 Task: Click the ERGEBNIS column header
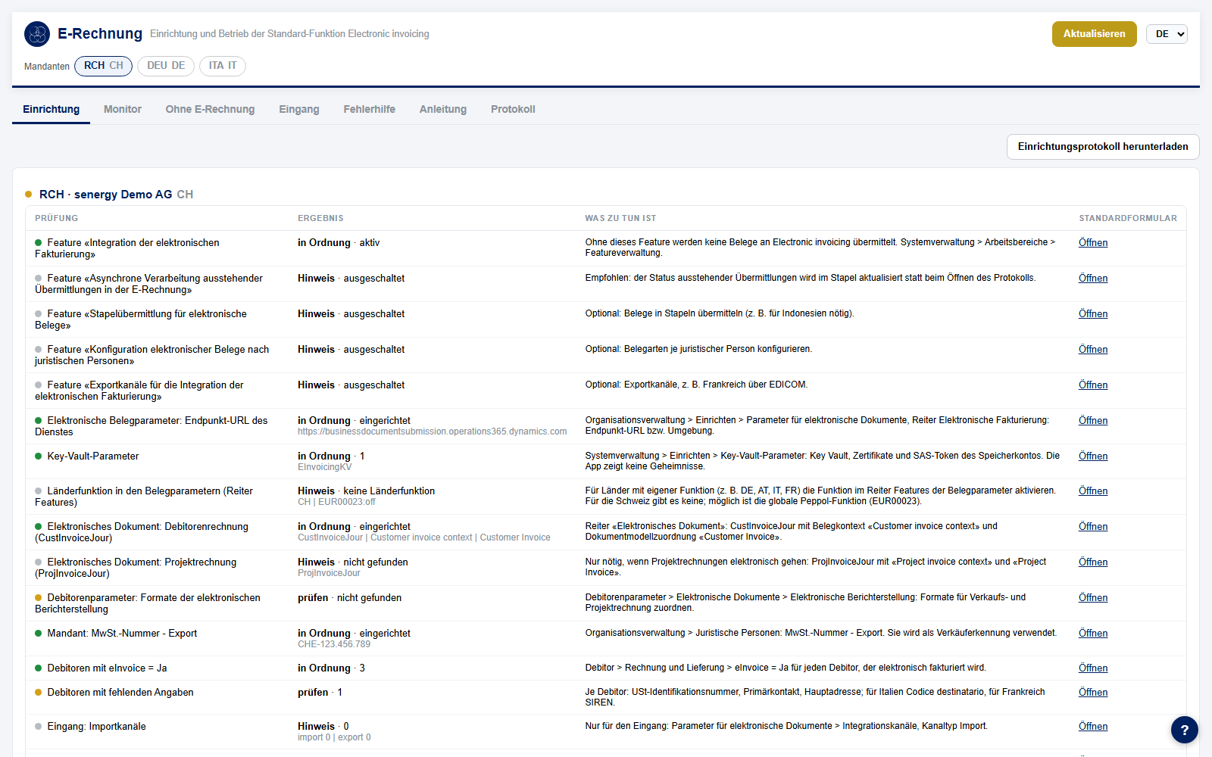coord(320,218)
